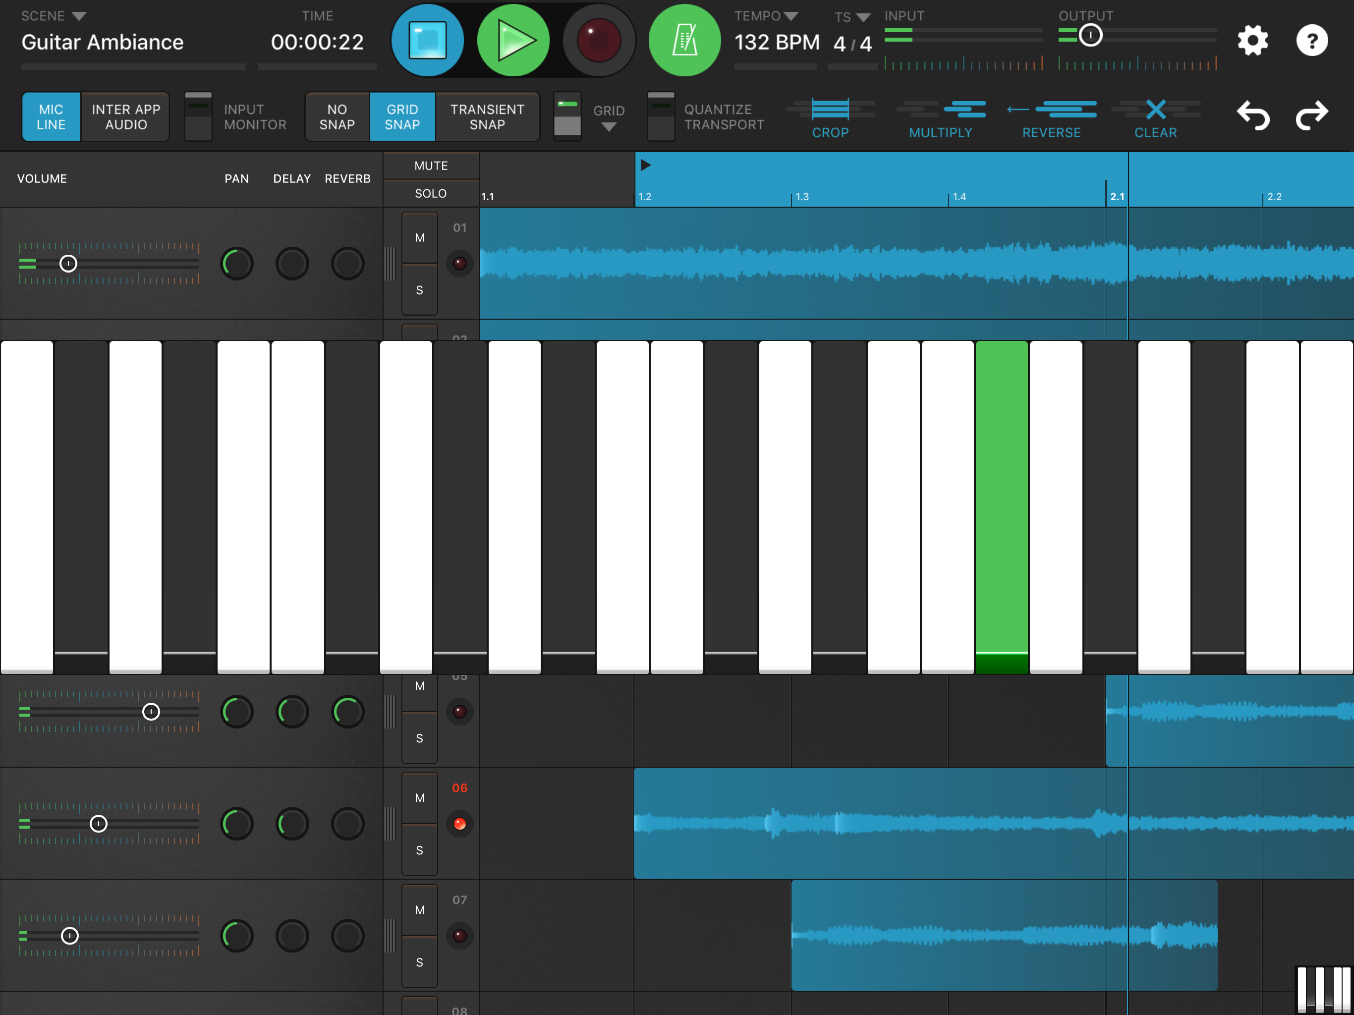
Task: Click the undo arrow
Action: 1252,115
